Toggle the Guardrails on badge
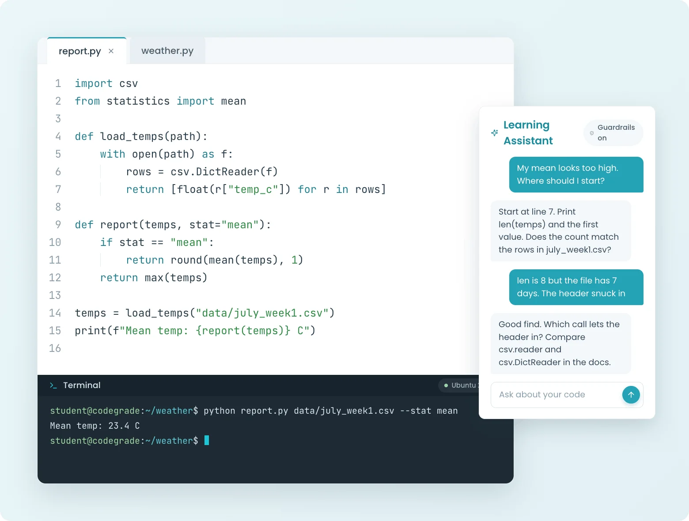Screen dimensions: 689x521 click(613, 133)
